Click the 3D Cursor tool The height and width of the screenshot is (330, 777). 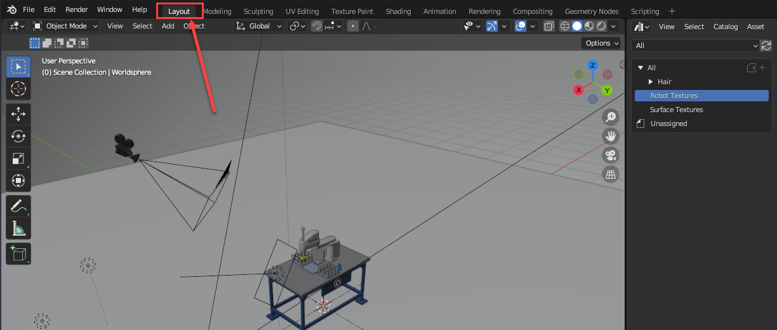pos(18,89)
